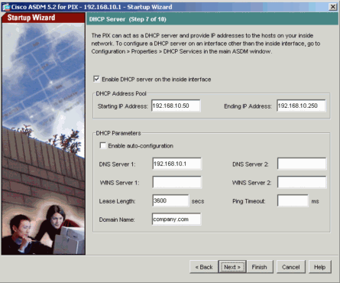Click the DHCP Server step heading
Screen dimensions: 340x283
point(128,19)
